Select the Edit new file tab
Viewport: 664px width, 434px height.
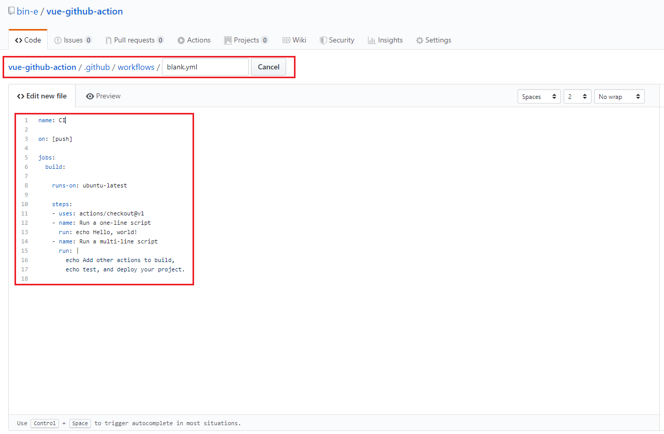click(42, 96)
